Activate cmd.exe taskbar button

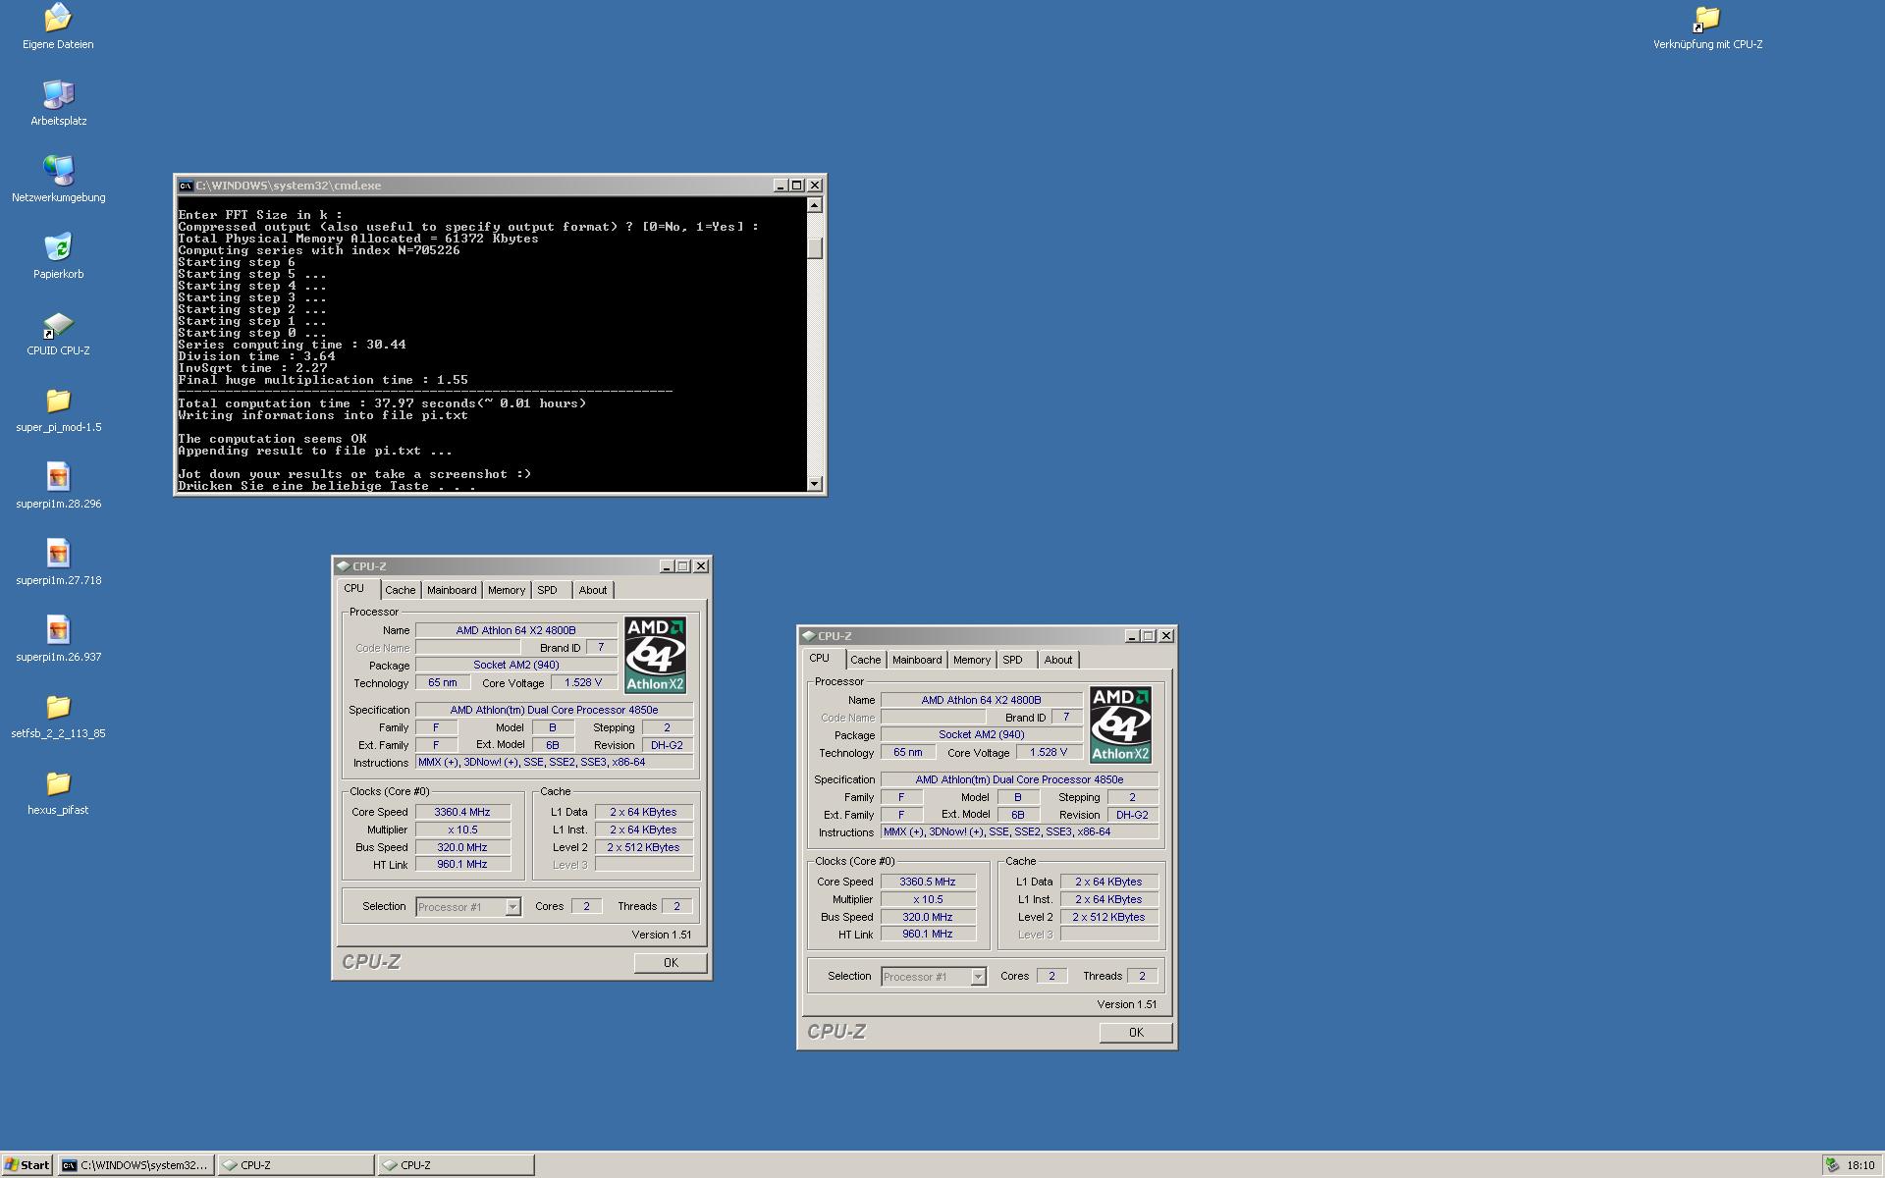(135, 1165)
